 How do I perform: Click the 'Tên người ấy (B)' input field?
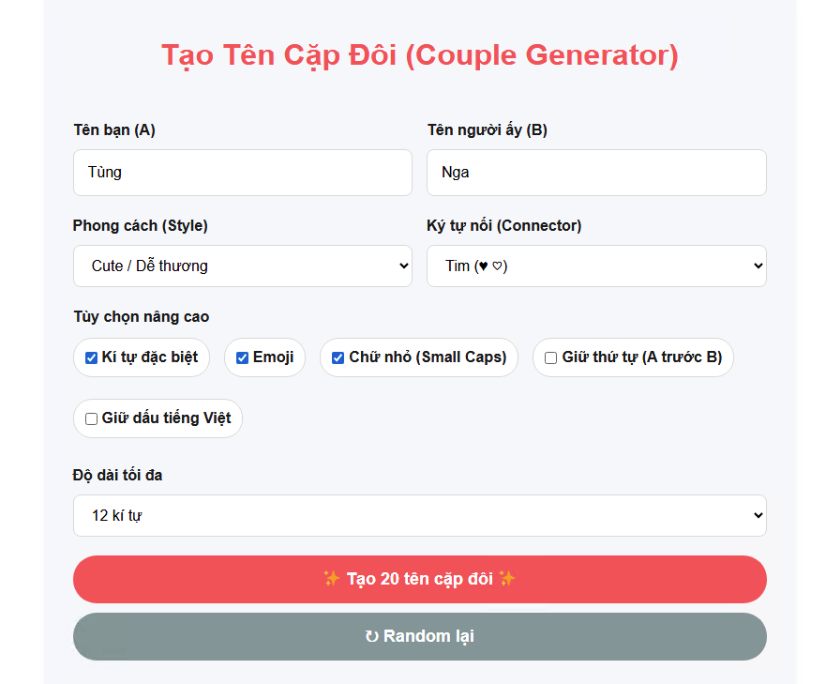pos(596,173)
